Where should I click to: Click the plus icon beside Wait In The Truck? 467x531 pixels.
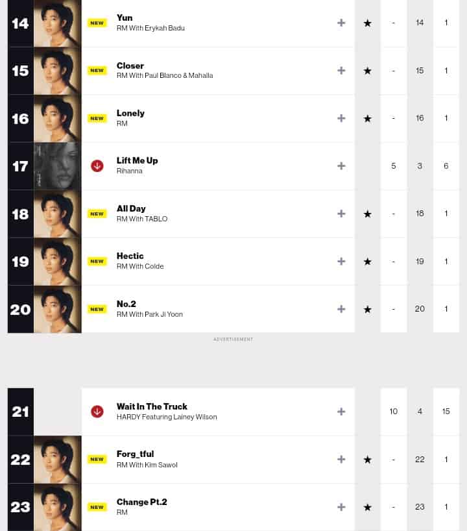pyautogui.click(x=341, y=411)
